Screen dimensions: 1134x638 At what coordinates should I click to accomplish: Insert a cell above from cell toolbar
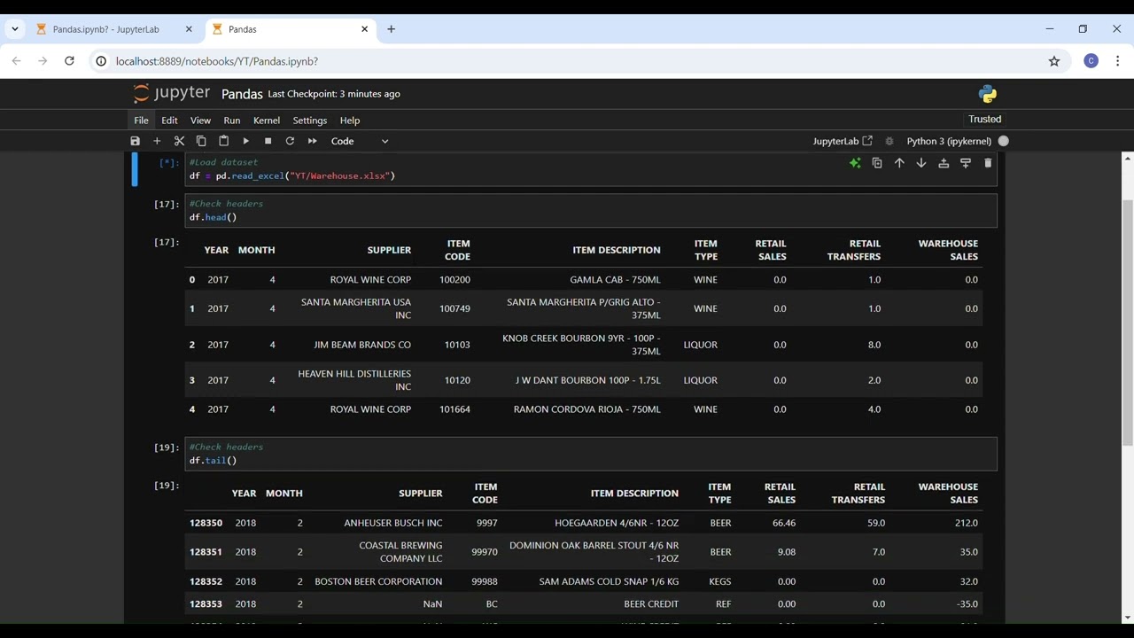click(944, 163)
